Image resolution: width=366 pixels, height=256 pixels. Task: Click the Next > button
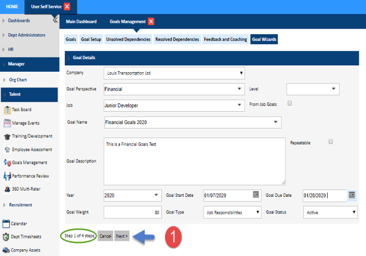tap(122, 236)
